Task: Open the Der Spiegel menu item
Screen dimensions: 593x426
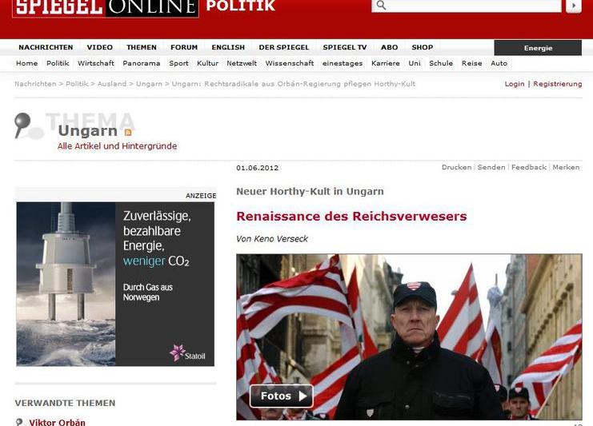Action: click(283, 47)
